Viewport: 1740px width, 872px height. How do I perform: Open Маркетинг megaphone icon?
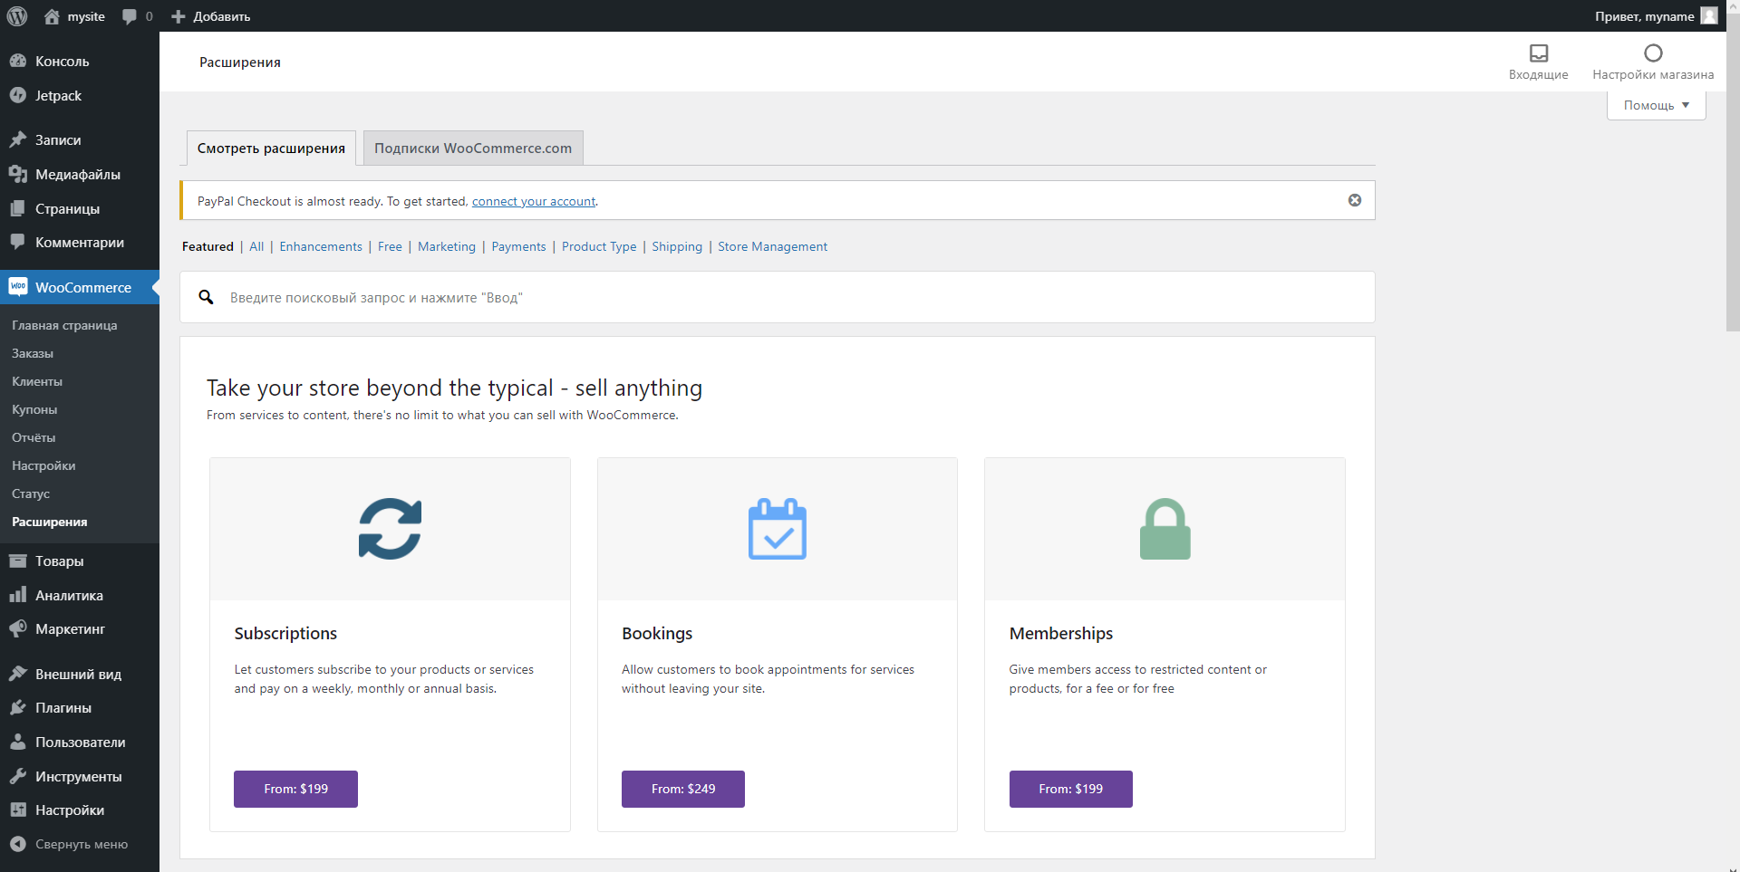17,628
